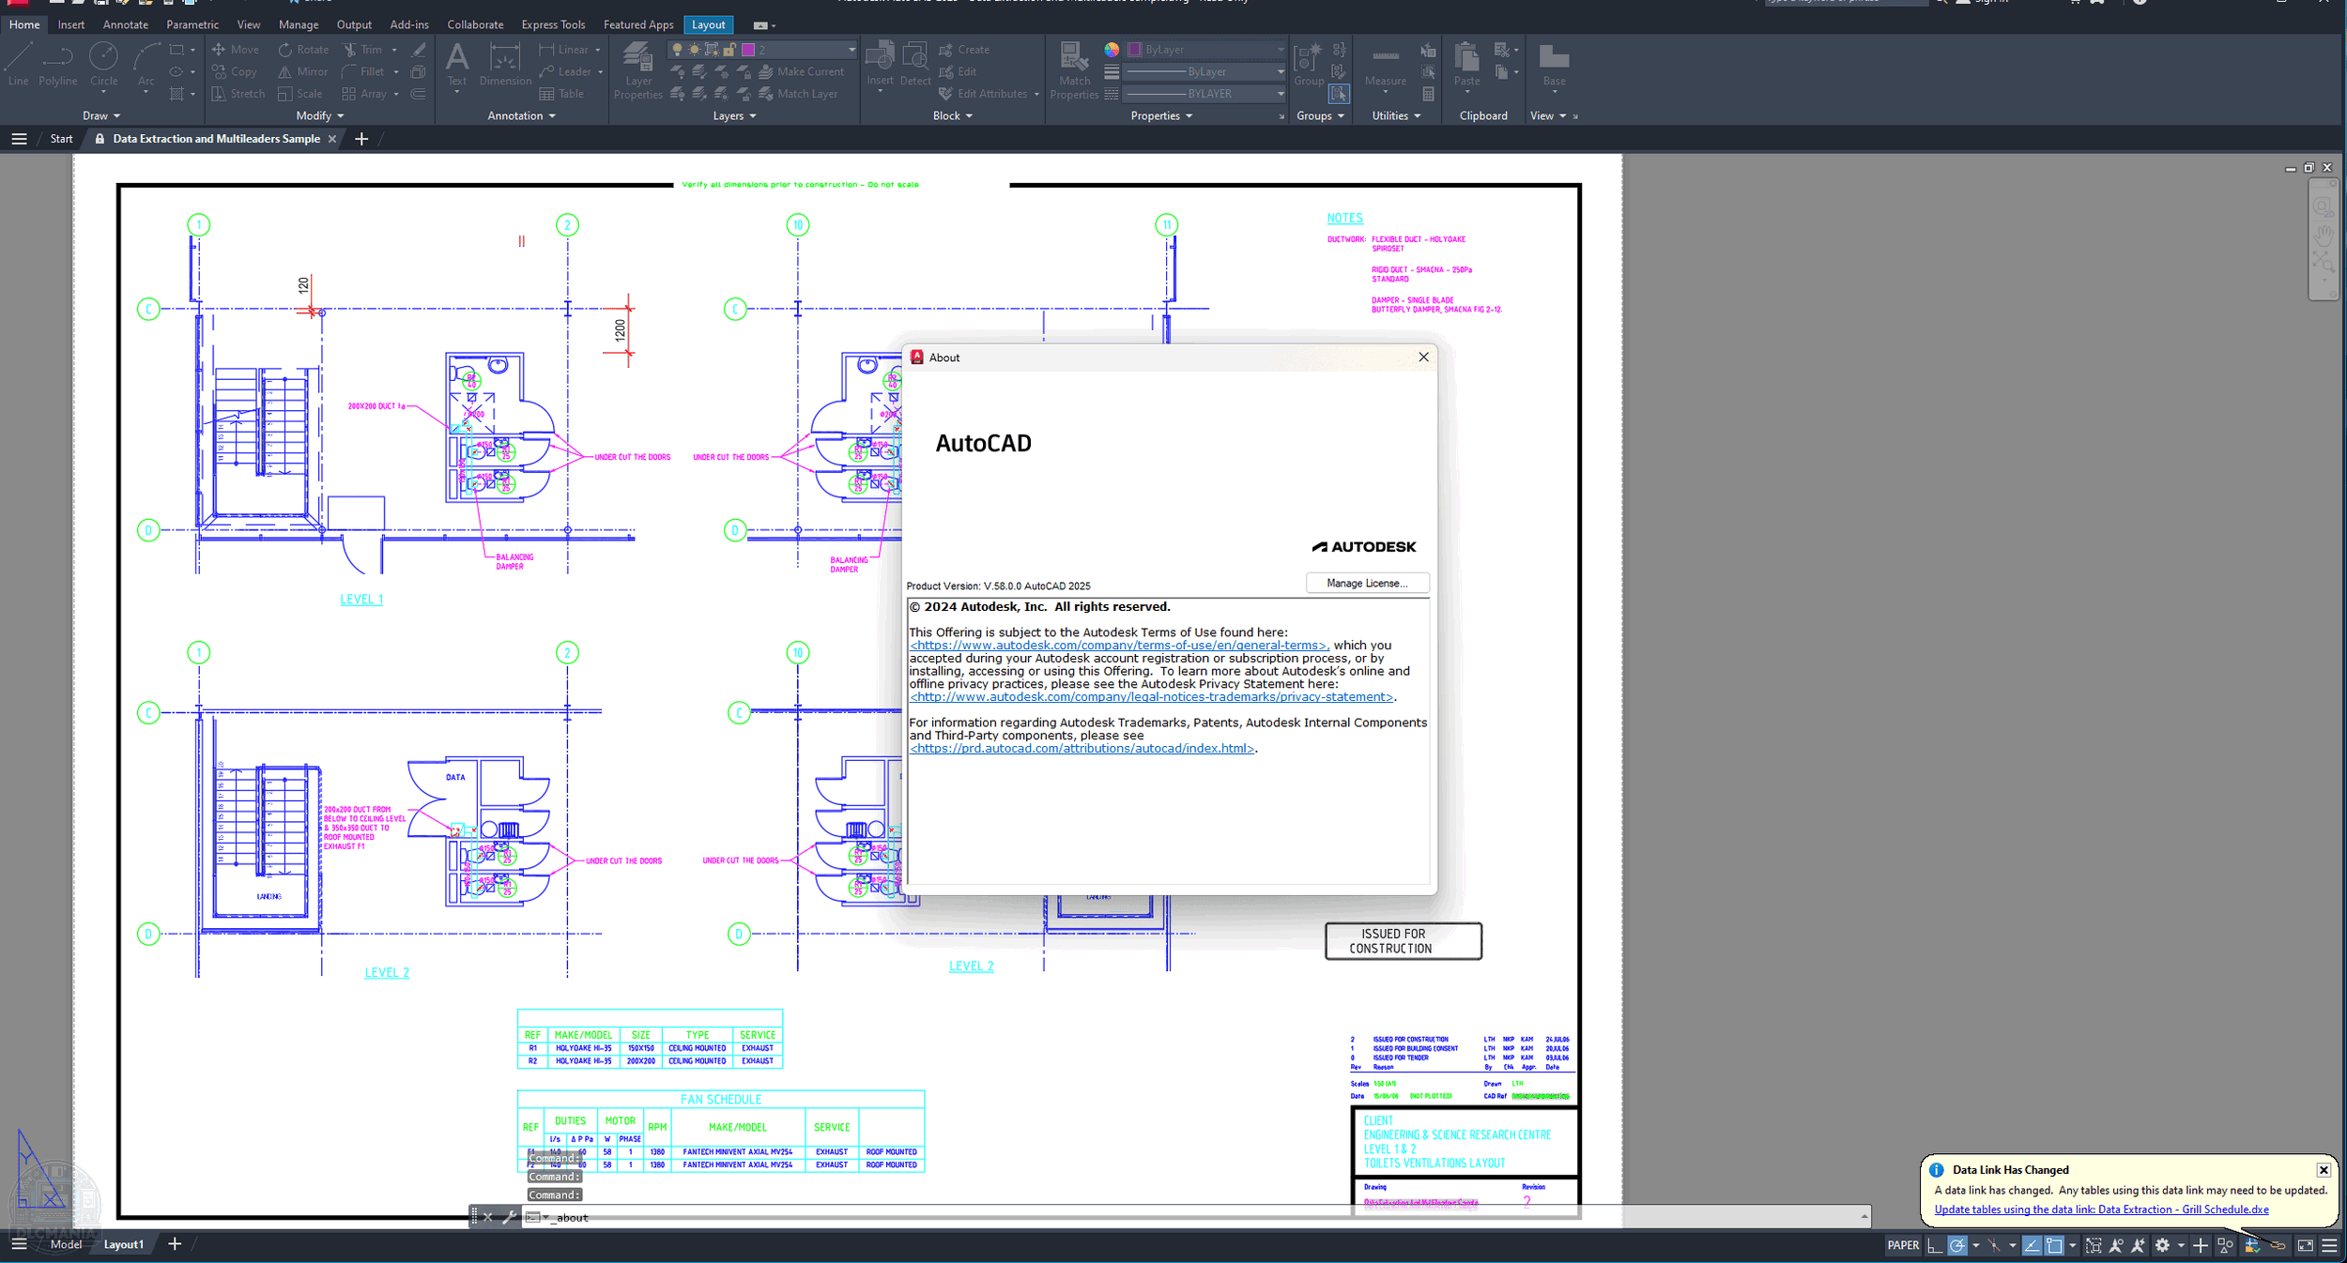Open the Layers dropdown panel

coord(732,115)
